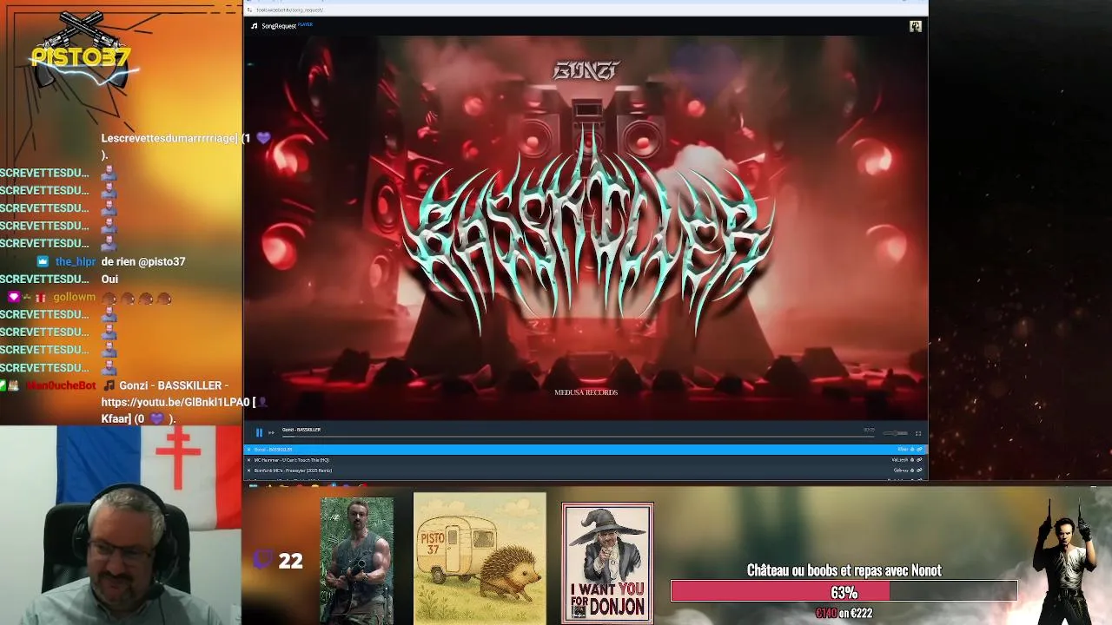Image resolution: width=1112 pixels, height=625 pixels.
Task: Click the gollowm username in chat
Action: point(74,297)
